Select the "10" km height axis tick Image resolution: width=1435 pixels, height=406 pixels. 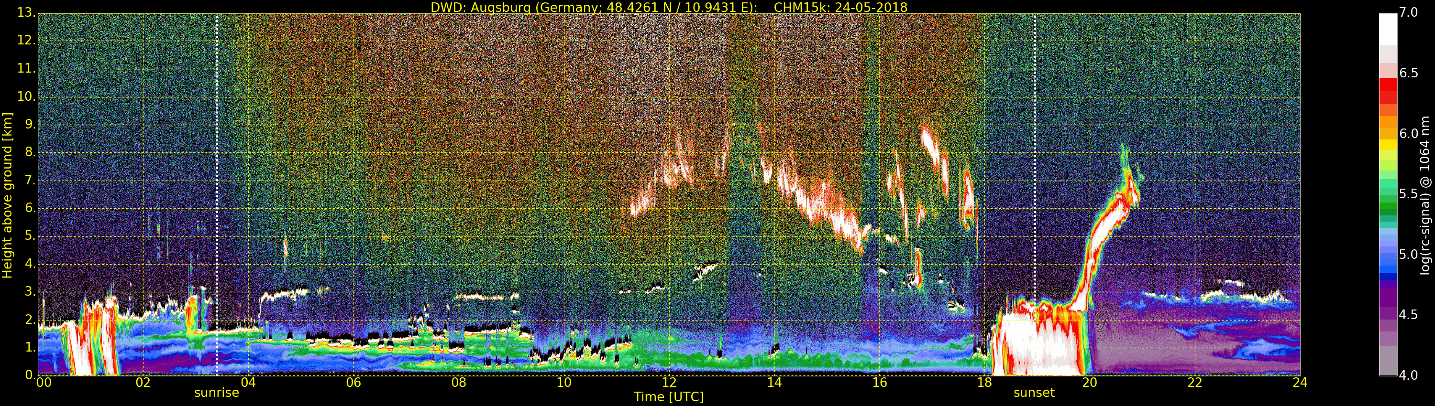click(26, 96)
